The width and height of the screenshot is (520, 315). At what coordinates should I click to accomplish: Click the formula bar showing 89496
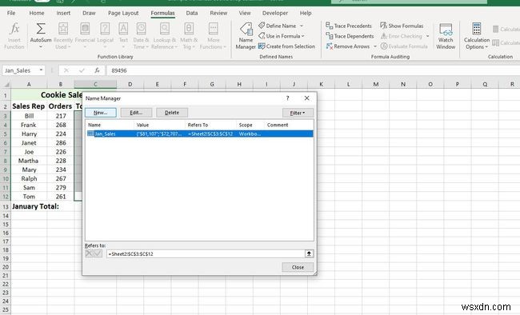(312, 70)
